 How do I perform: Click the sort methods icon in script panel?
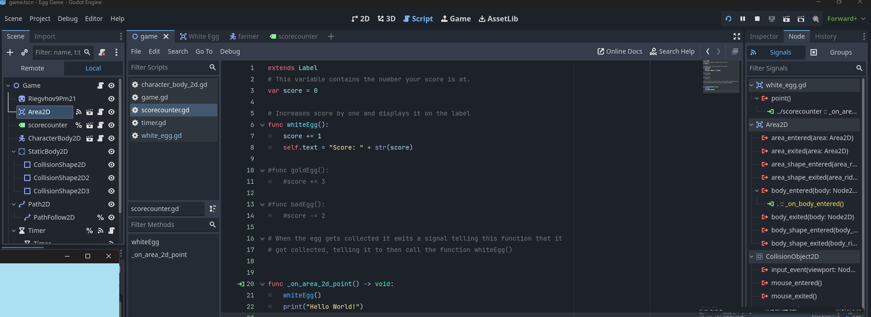(x=212, y=209)
